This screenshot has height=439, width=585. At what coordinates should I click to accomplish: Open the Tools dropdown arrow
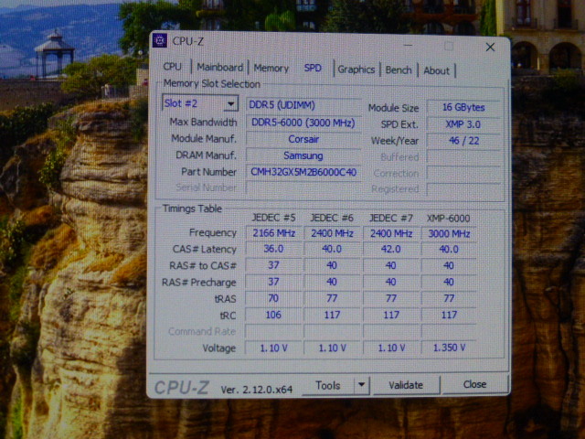click(x=361, y=384)
